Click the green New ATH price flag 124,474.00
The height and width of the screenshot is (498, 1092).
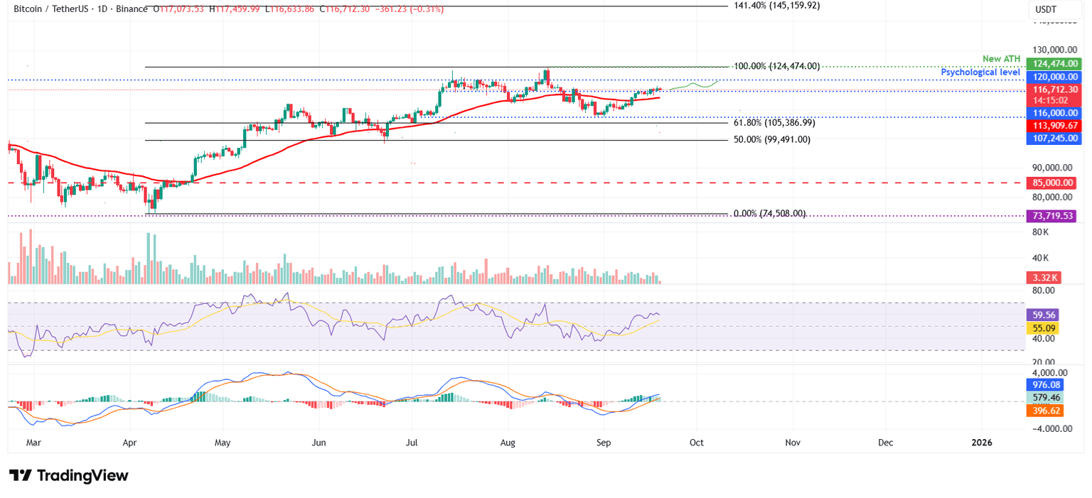point(1054,63)
